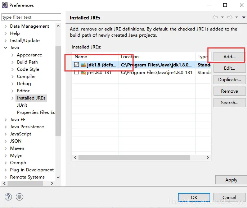247x208 pixels.
Task: Uncheck the jdk1.8 default JRE checkbox
Action: click(x=77, y=64)
